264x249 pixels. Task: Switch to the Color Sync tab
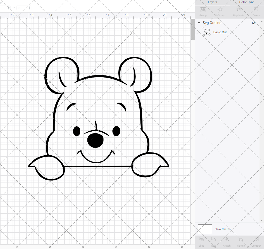click(247, 2)
